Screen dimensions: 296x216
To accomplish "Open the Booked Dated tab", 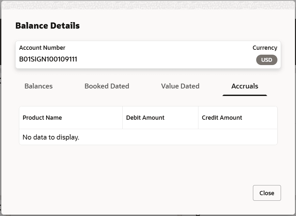I will click(107, 86).
